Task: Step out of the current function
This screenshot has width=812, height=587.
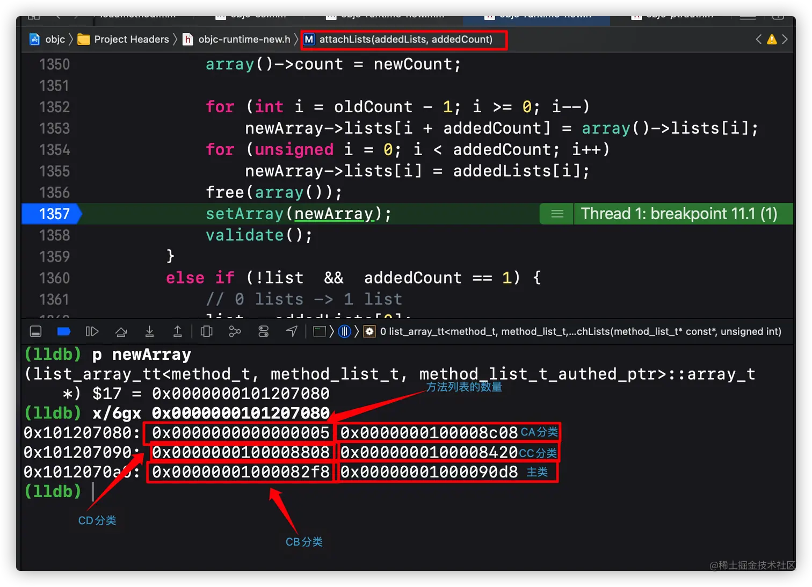Action: tap(177, 332)
